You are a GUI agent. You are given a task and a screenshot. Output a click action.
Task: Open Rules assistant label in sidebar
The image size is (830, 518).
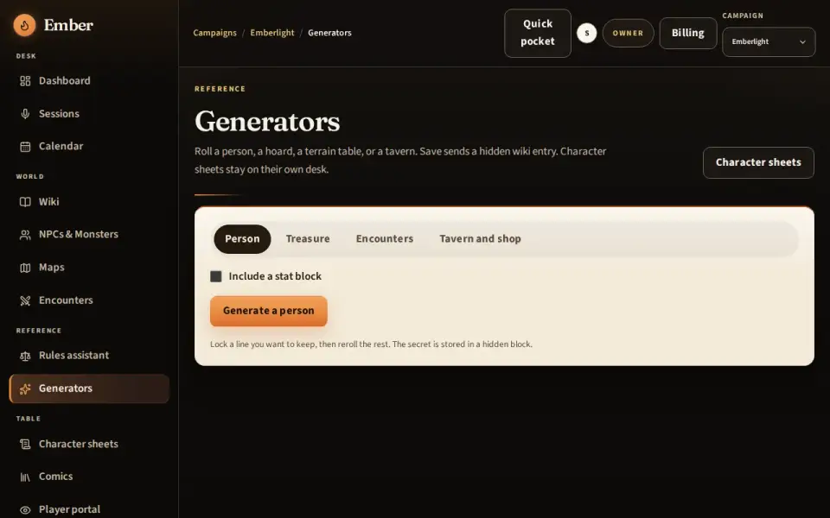[x=73, y=356]
